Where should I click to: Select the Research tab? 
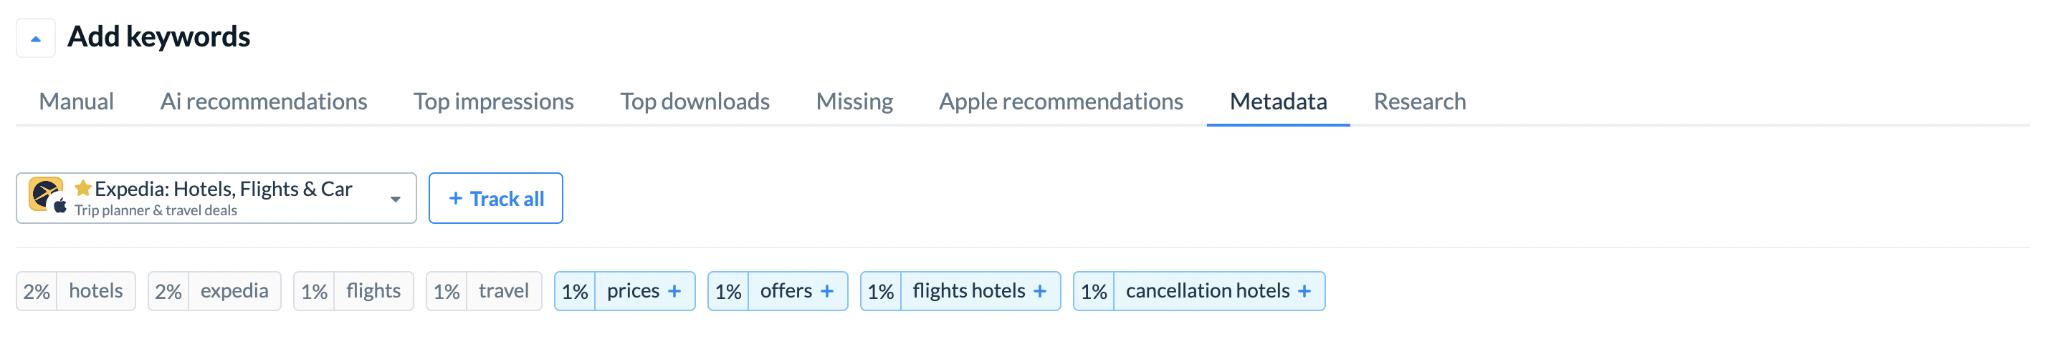click(1420, 102)
